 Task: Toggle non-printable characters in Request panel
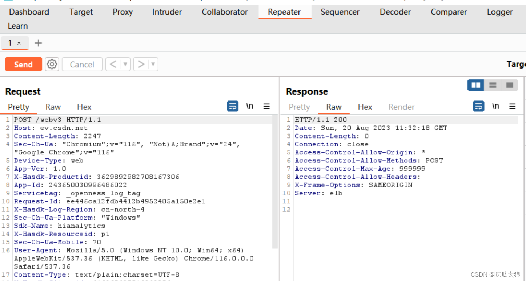(x=250, y=106)
